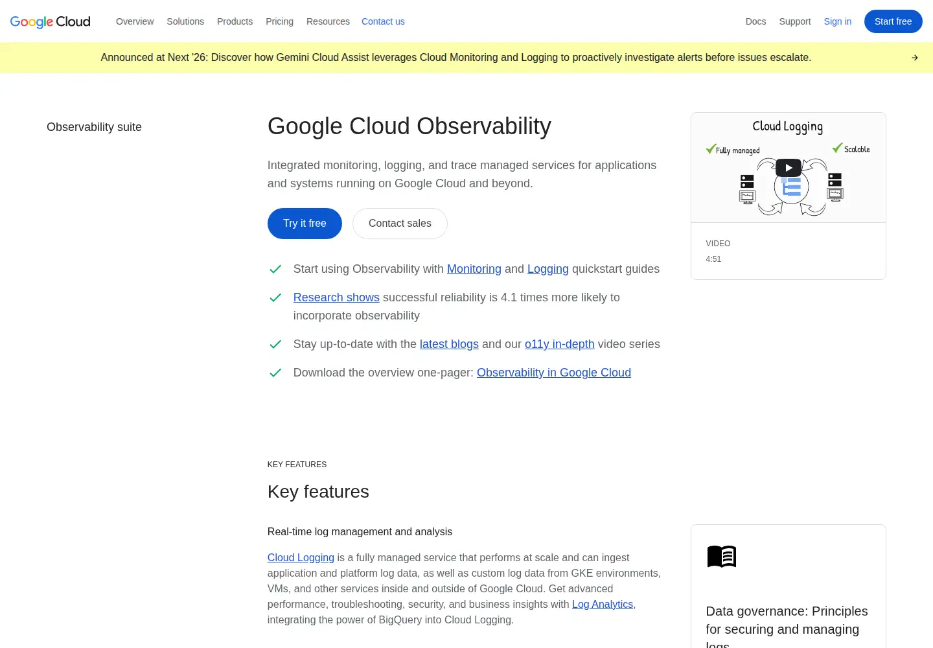Open the latest blogs link
933x648 pixels.
pos(449,344)
